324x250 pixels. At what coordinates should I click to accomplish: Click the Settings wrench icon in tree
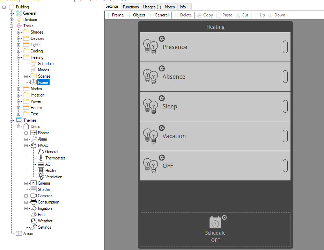click(x=34, y=227)
